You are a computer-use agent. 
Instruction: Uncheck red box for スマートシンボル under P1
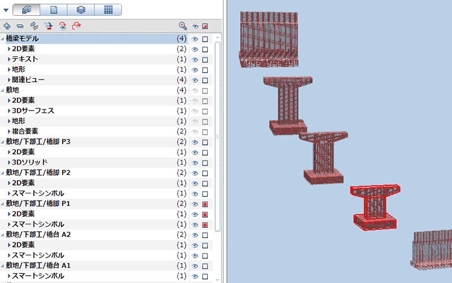(205, 225)
